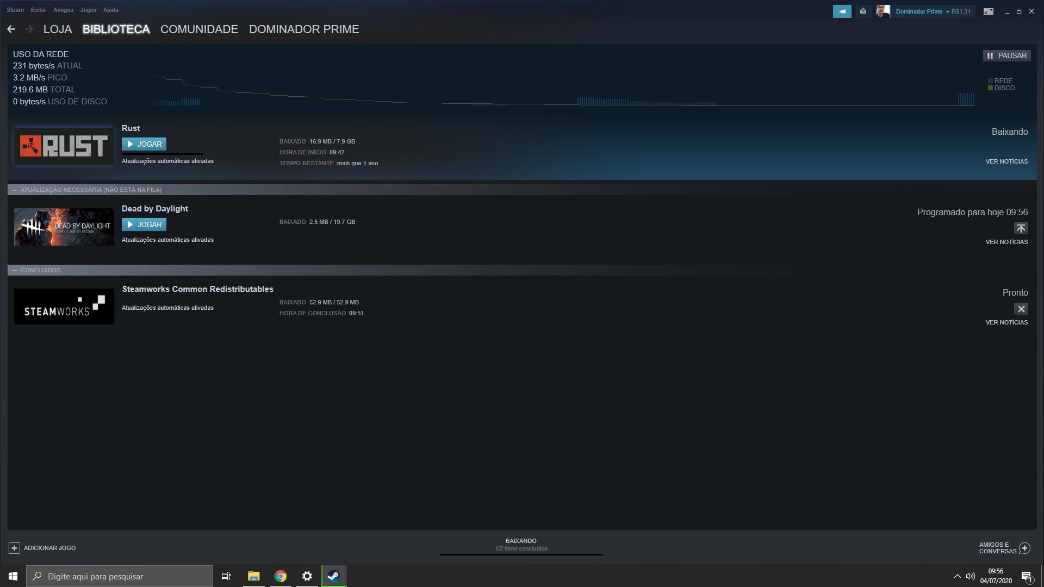Image resolution: width=1044 pixels, height=587 pixels.
Task: Open the Amigos menu
Action: click(63, 10)
